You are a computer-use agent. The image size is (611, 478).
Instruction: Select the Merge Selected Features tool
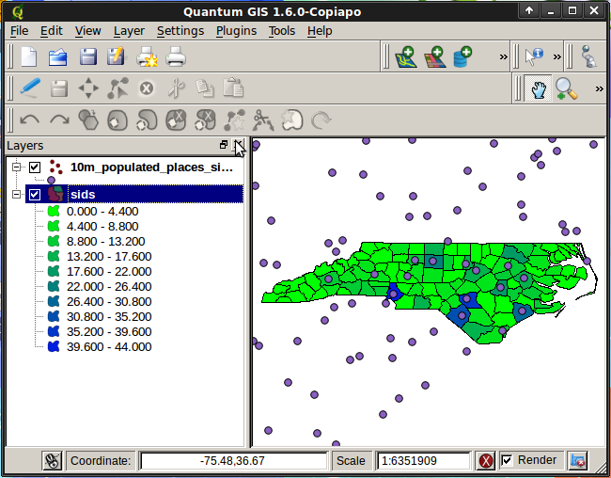[x=292, y=119]
